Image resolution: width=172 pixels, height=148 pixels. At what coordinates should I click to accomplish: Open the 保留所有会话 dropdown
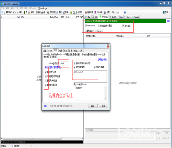coord(41,12)
